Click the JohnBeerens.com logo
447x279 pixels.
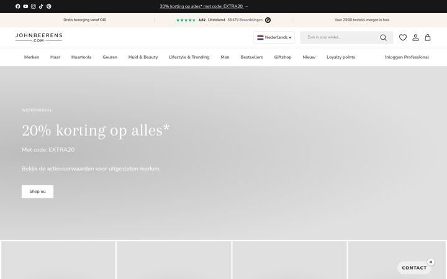click(x=38, y=38)
